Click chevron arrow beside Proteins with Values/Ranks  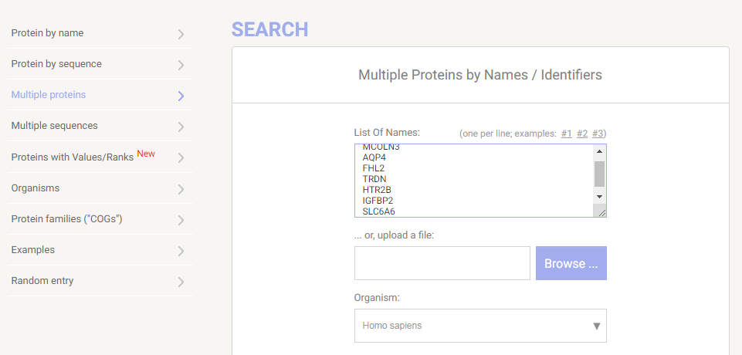click(x=181, y=158)
